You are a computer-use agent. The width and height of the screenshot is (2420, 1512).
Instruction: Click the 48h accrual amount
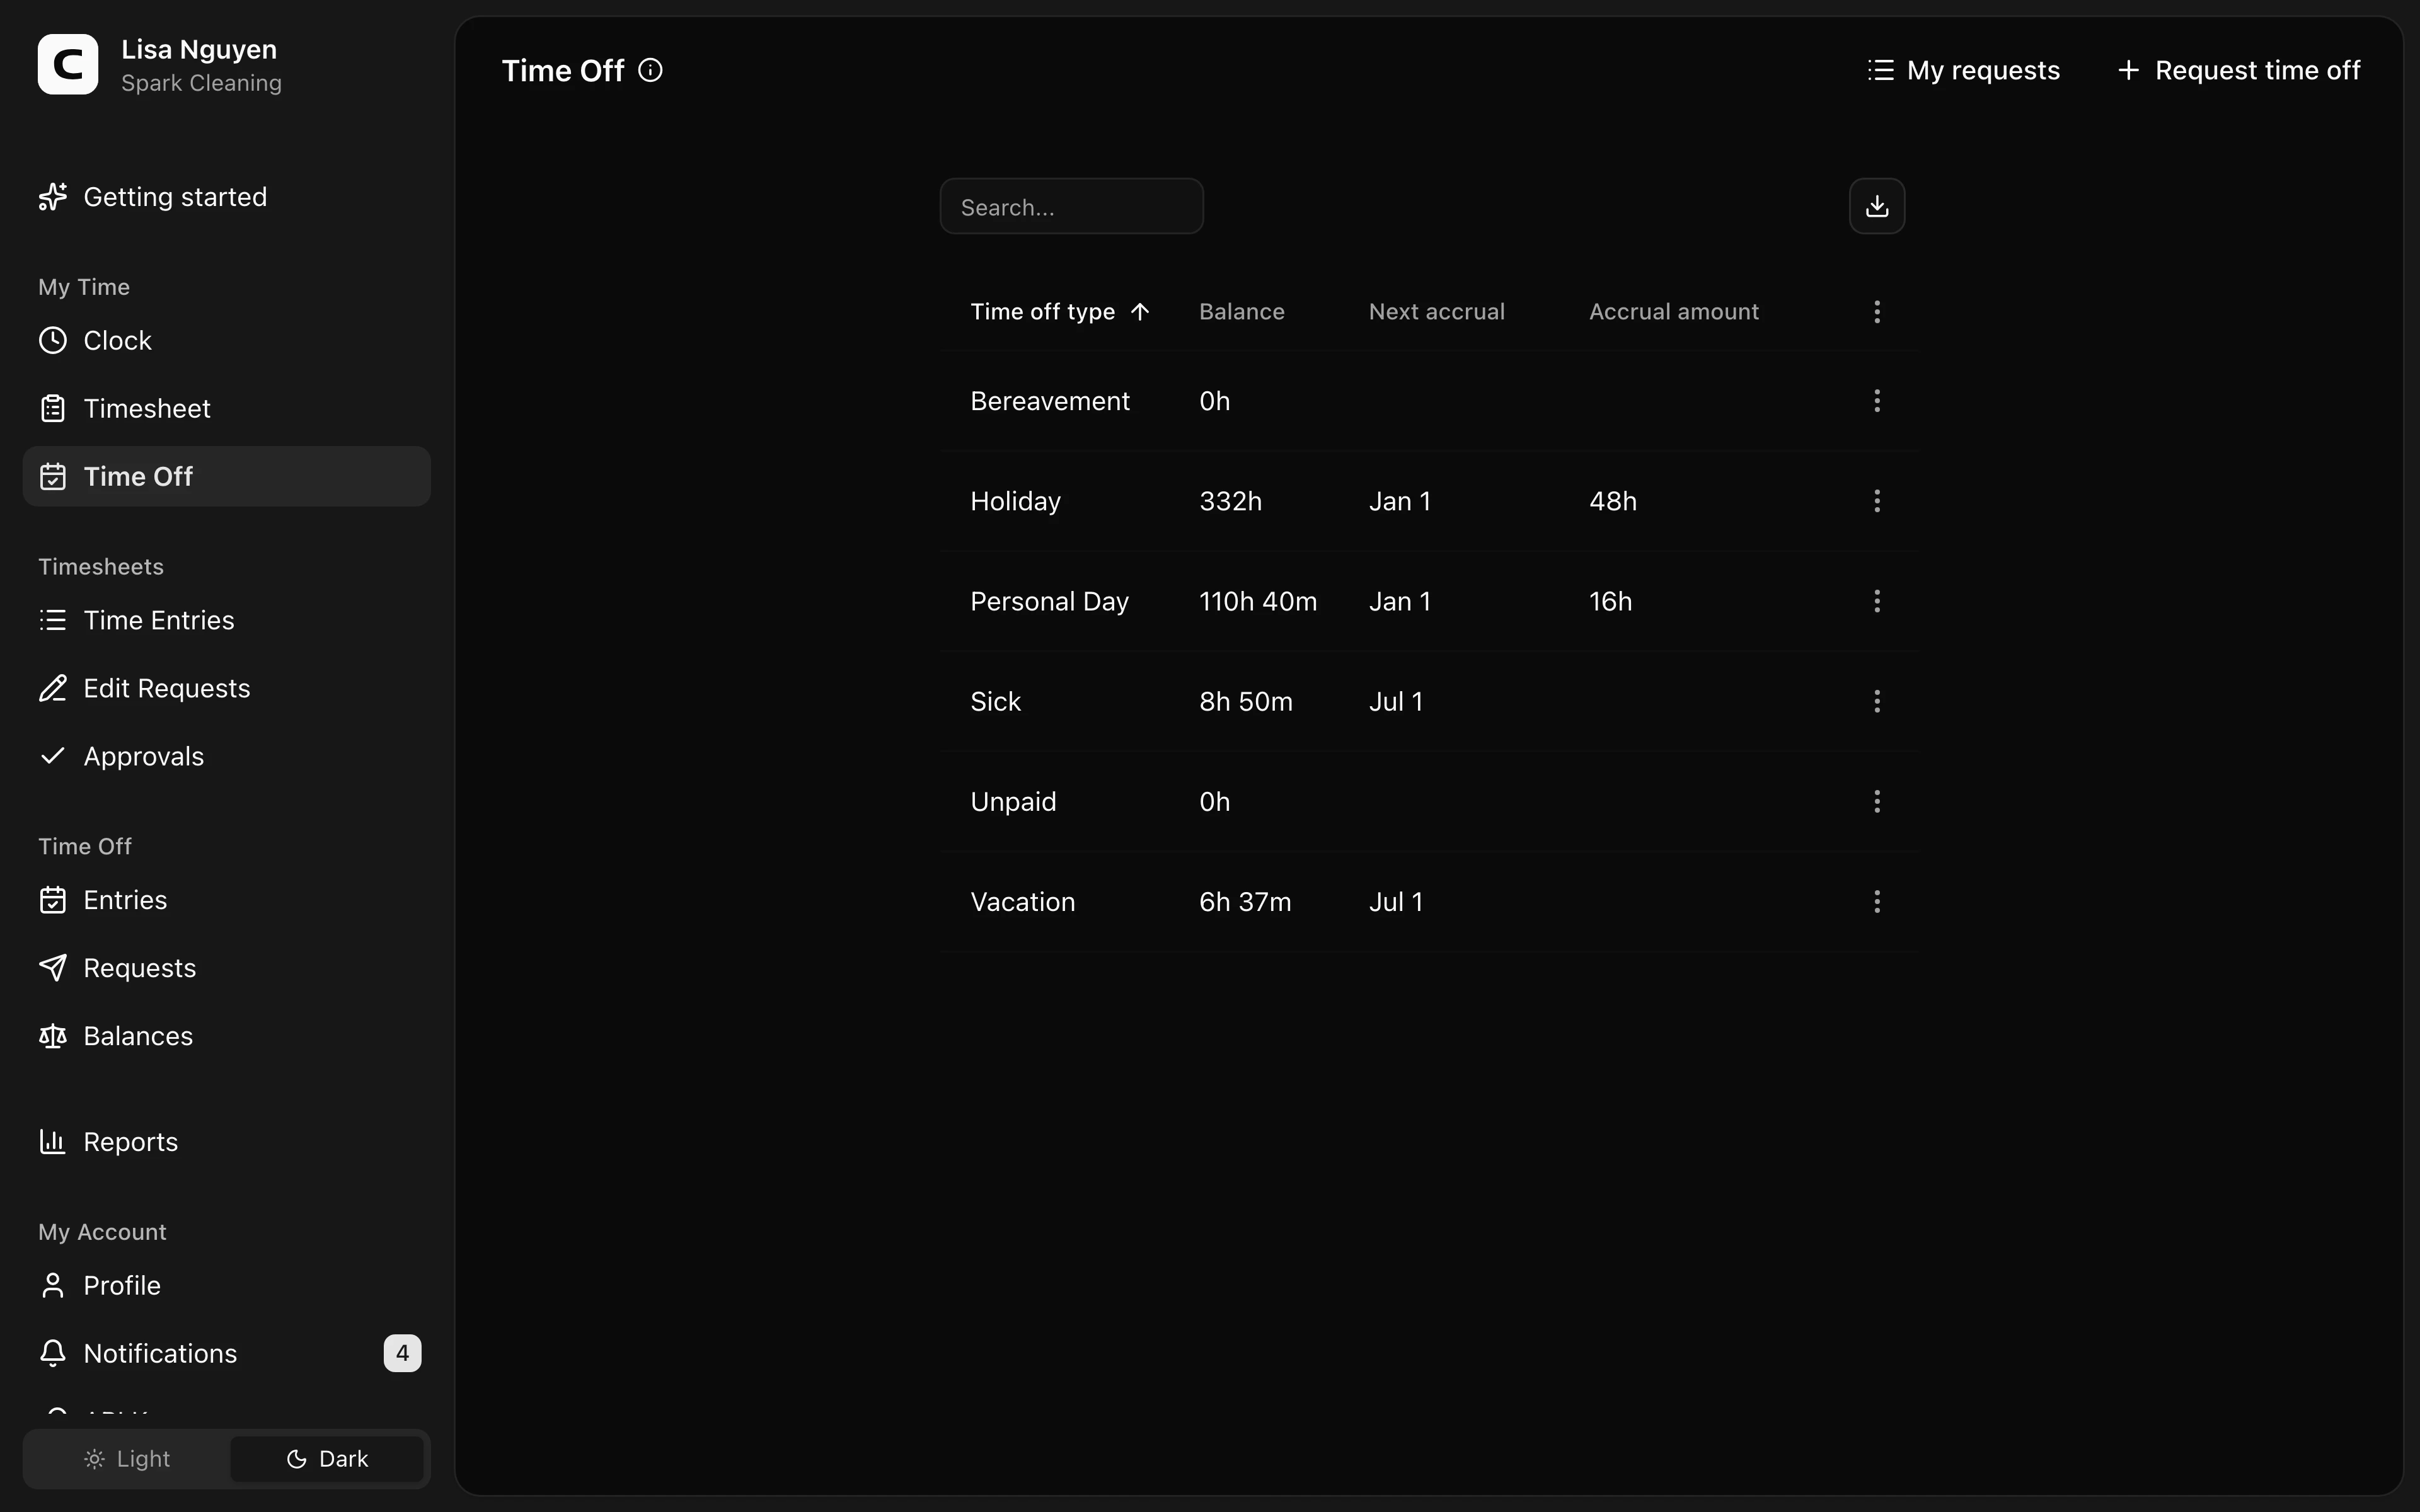tap(1613, 501)
